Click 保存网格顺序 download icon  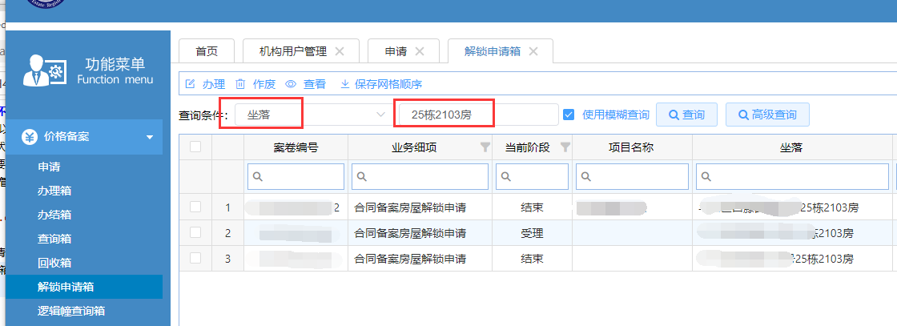(x=345, y=84)
